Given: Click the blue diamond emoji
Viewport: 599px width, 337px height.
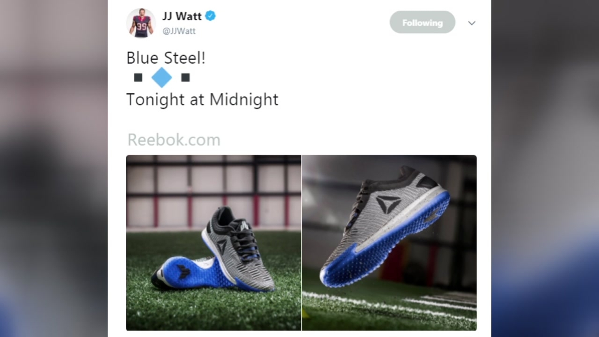Looking at the screenshot, I should 162,78.
